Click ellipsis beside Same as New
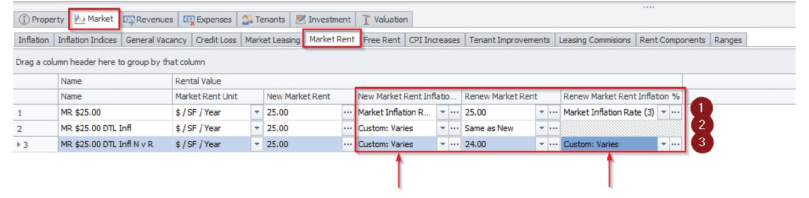This screenshot has width=809, height=198. 554,128
